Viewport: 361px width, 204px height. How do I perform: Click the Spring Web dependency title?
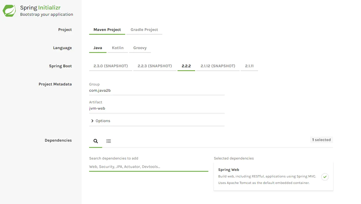coord(228,170)
